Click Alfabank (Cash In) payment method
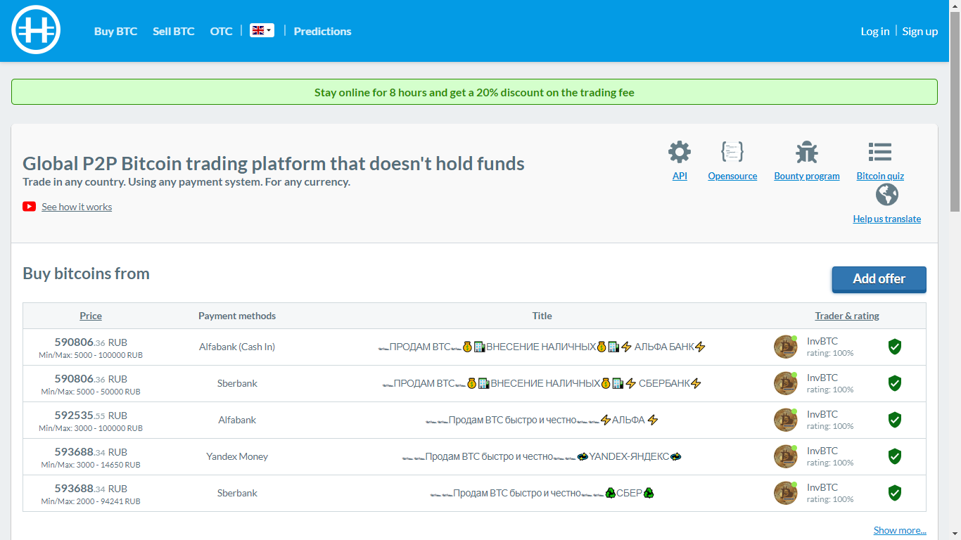The image size is (961, 540). coord(237,347)
